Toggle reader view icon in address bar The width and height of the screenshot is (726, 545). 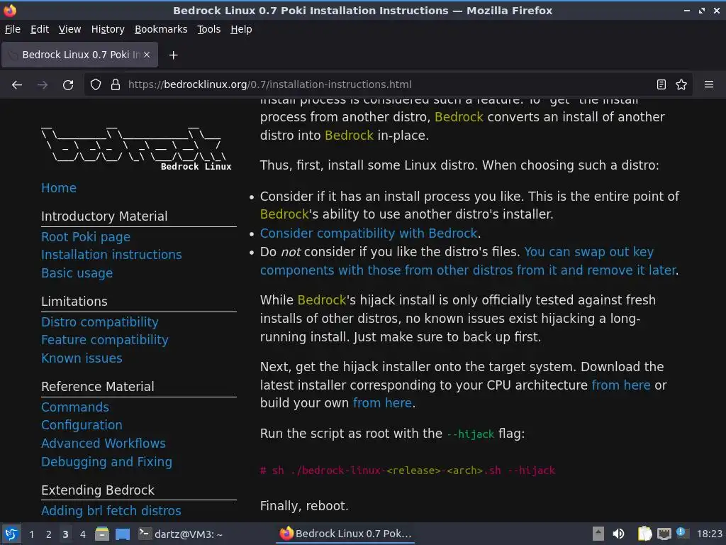pos(661,85)
